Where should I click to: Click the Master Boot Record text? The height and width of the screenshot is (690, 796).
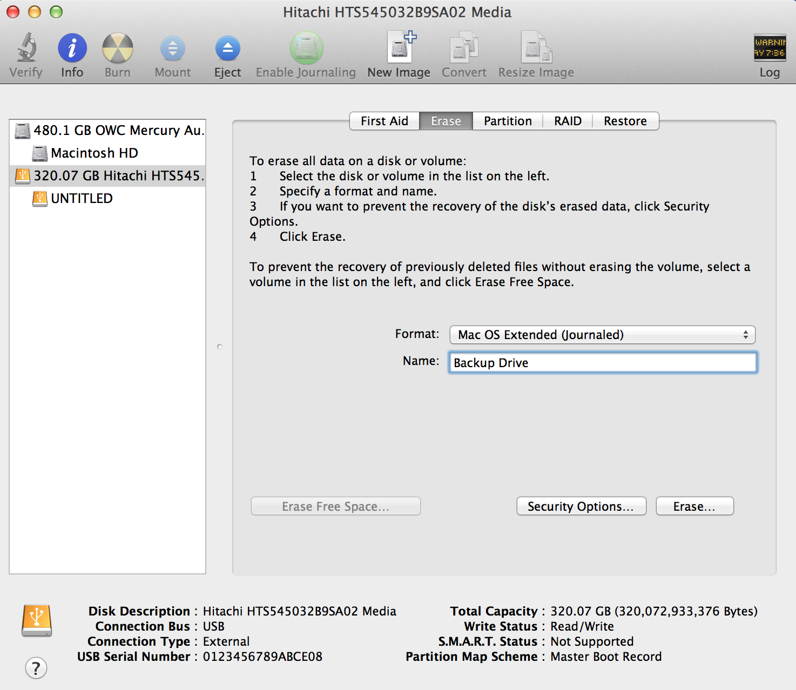coord(606,657)
